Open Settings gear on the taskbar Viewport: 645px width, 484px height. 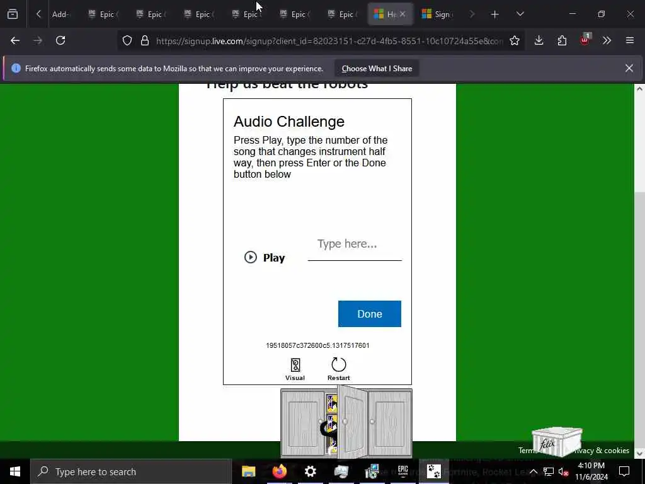310,471
